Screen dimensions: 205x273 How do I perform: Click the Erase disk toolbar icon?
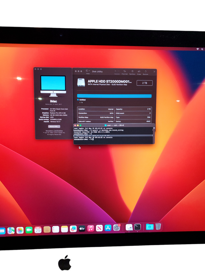point(139,71)
